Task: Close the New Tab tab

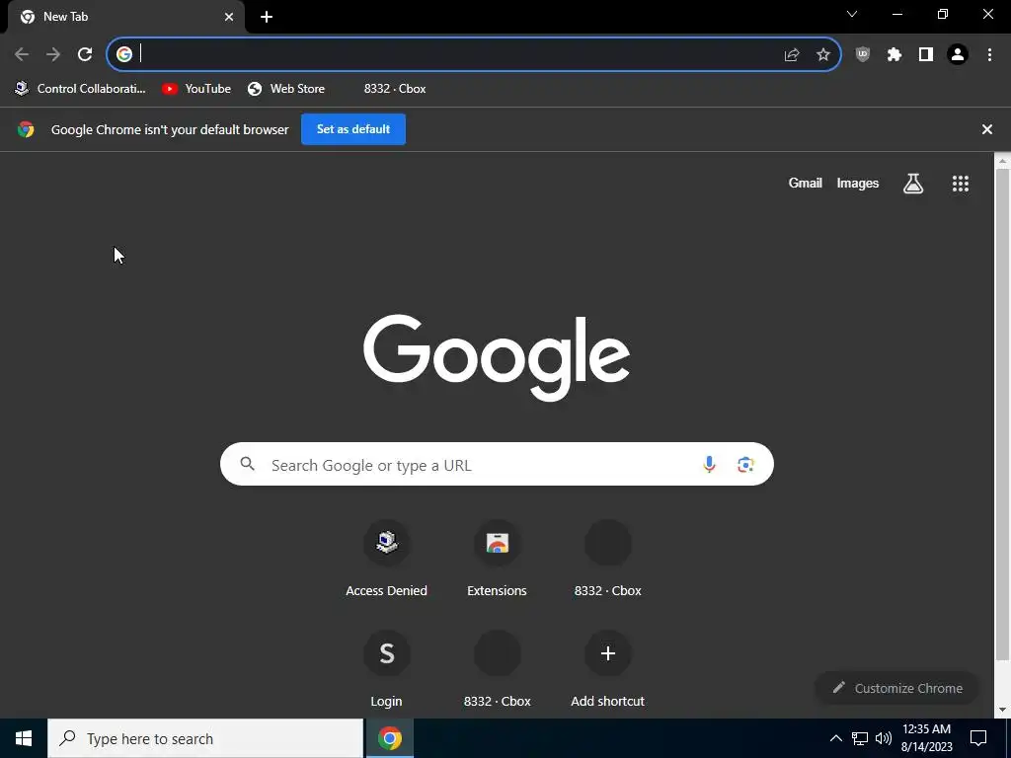Action: [x=229, y=17]
